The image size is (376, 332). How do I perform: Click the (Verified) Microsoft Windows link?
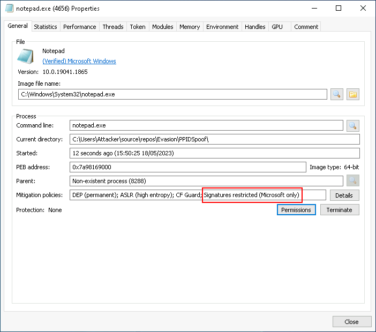(x=79, y=61)
